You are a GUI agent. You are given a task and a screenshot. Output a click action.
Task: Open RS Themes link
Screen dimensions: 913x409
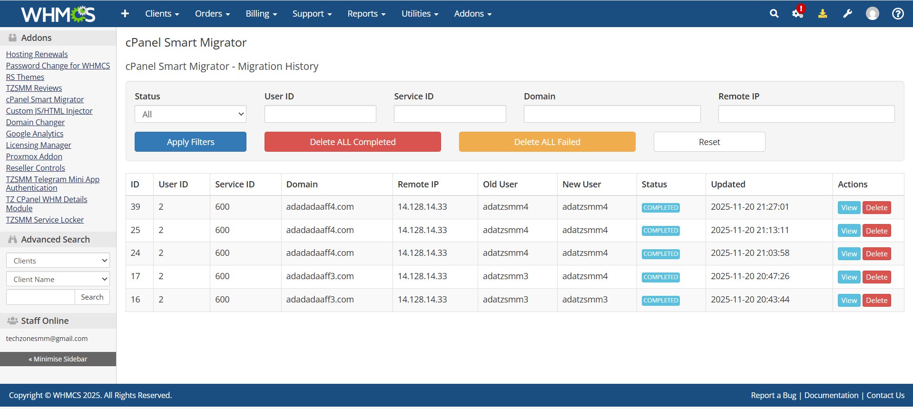pos(25,77)
